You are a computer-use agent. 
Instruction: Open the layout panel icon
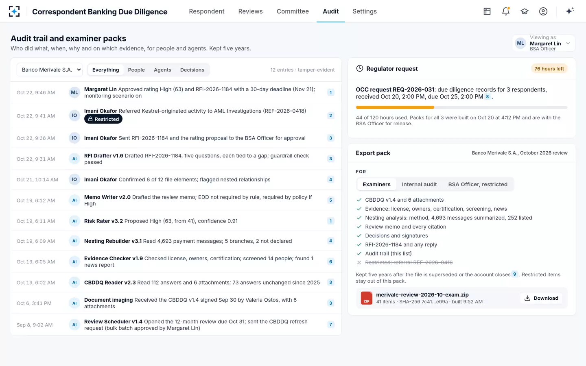click(x=487, y=11)
